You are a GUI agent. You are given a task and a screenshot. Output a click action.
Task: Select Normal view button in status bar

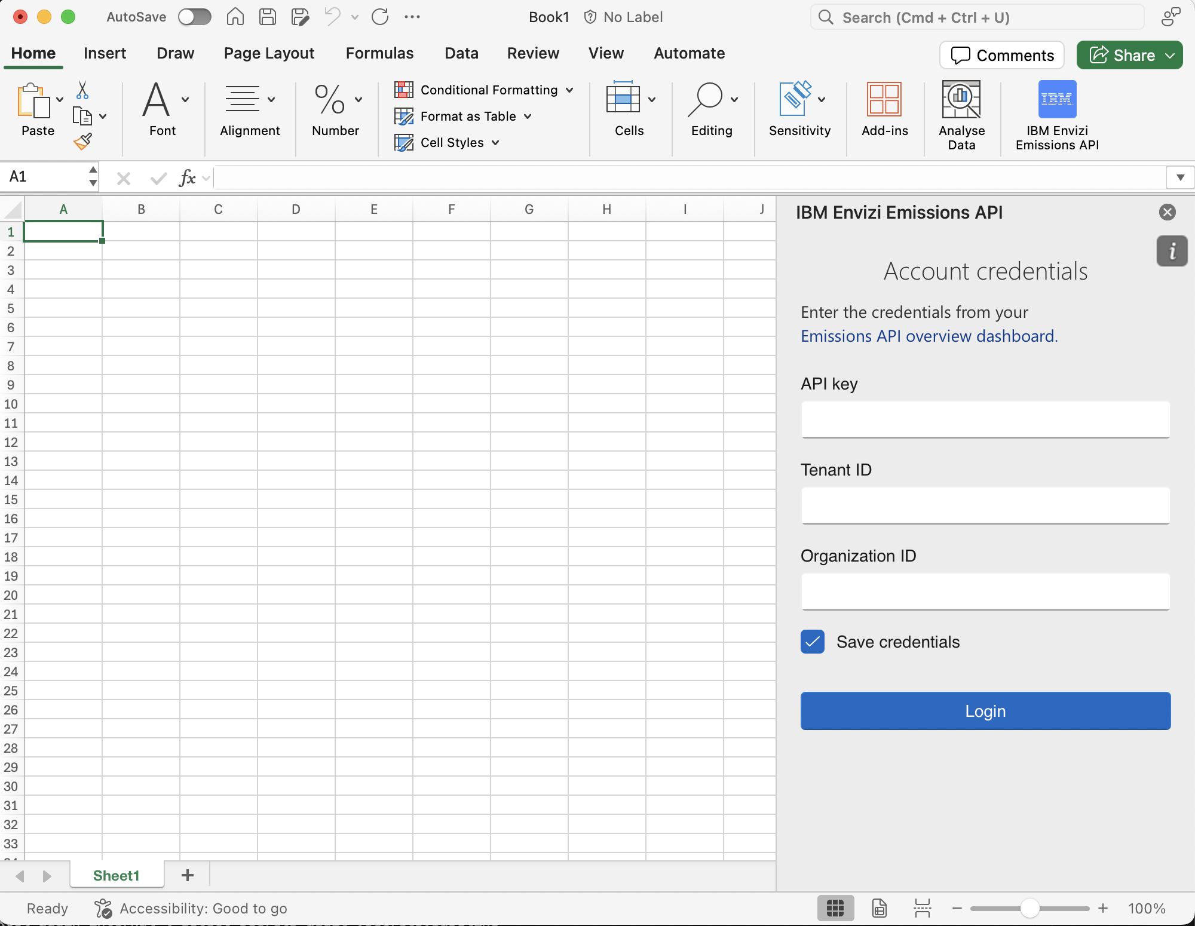pos(835,908)
